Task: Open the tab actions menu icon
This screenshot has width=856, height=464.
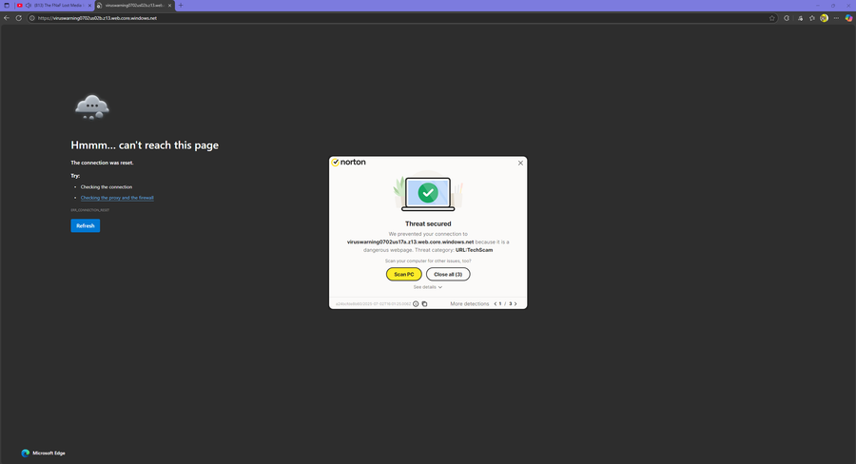Action: coord(7,6)
